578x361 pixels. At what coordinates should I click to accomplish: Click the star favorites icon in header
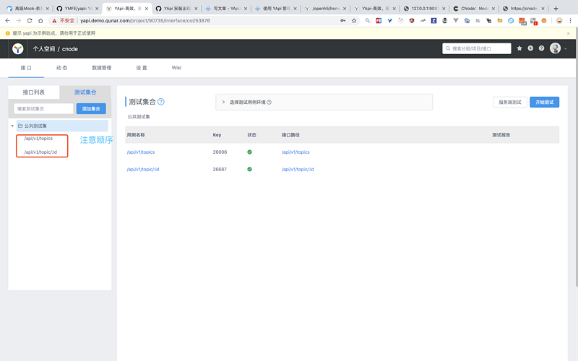click(x=519, y=48)
